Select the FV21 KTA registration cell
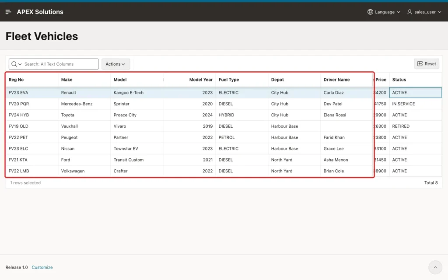 [31, 160]
